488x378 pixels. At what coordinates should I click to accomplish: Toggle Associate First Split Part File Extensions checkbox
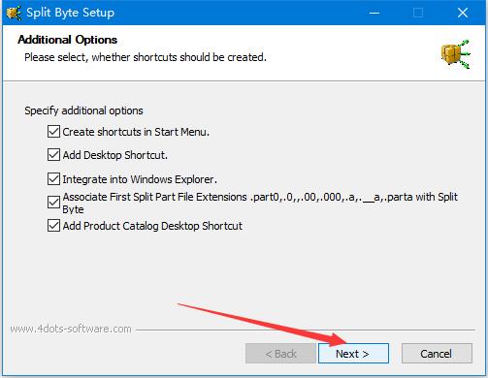[53, 203]
